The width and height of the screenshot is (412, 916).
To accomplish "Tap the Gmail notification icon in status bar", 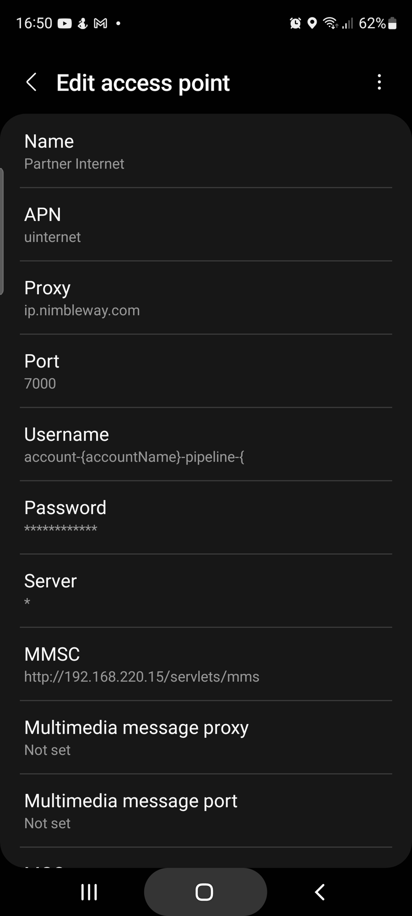I will 100,23.
